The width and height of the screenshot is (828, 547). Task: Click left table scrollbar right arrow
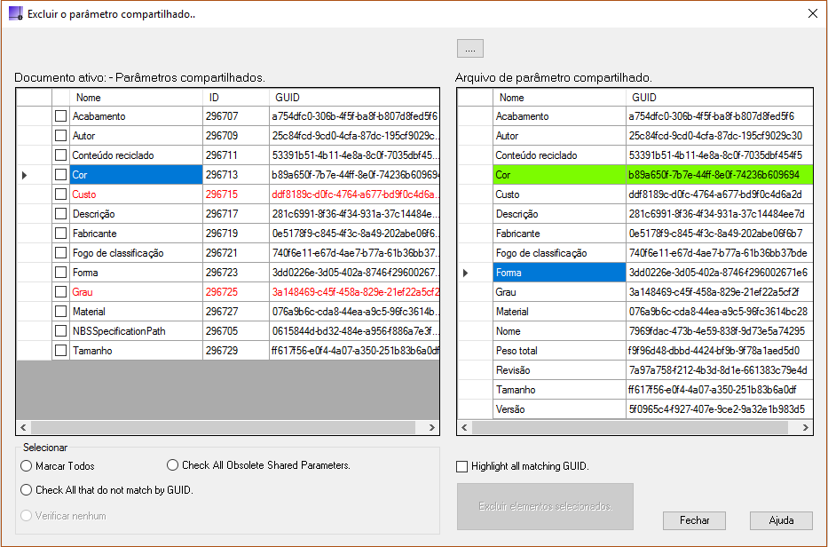(431, 427)
